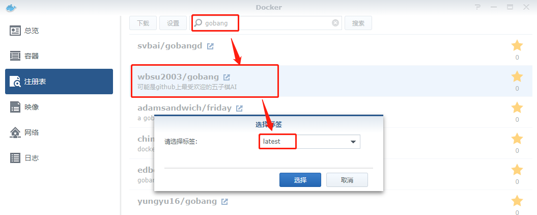Image resolution: width=537 pixels, height=215 pixels.
Task: Click the star icon for wbsu2003/gobang
Action: pyautogui.click(x=517, y=76)
